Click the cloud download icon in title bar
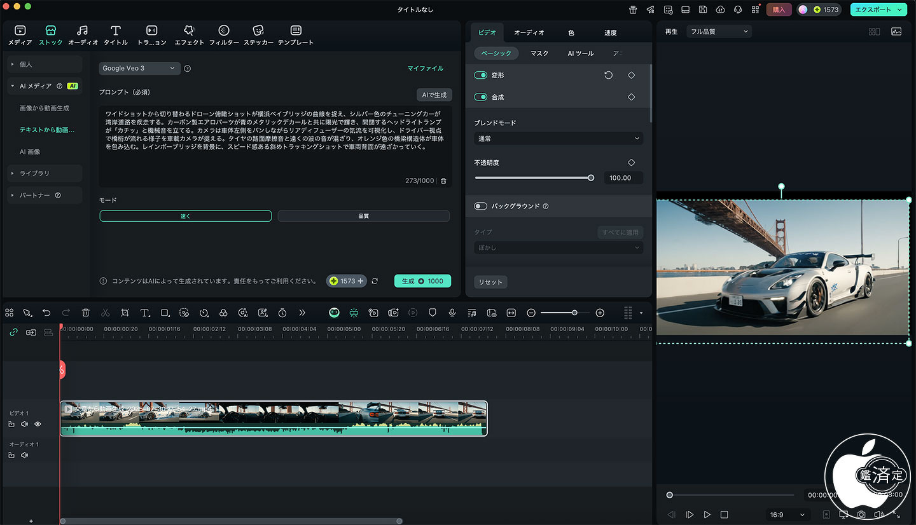Image resolution: width=916 pixels, height=525 pixels. point(720,10)
